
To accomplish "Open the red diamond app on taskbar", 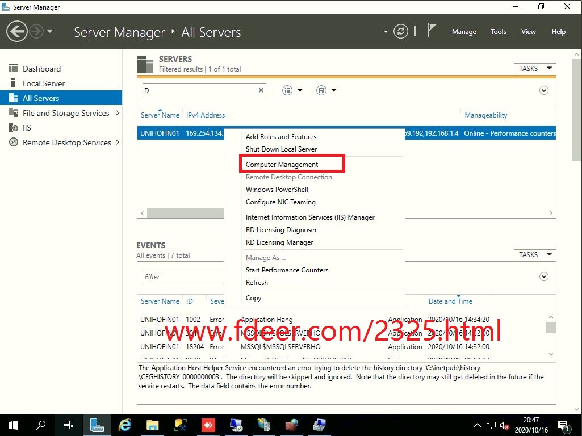I will (208, 425).
